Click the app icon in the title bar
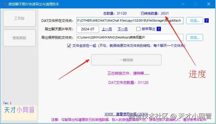The image size is (216, 124). pos(4,4)
